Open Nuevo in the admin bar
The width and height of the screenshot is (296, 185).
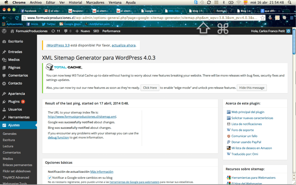tap(83, 31)
